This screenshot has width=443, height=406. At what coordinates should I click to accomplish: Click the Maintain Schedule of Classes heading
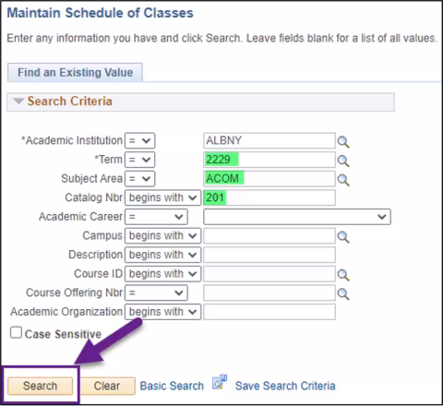pos(100,13)
